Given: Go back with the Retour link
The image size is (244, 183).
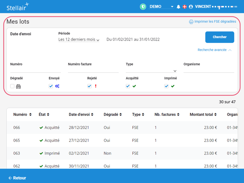Looking at the screenshot, I should pos(17,178).
